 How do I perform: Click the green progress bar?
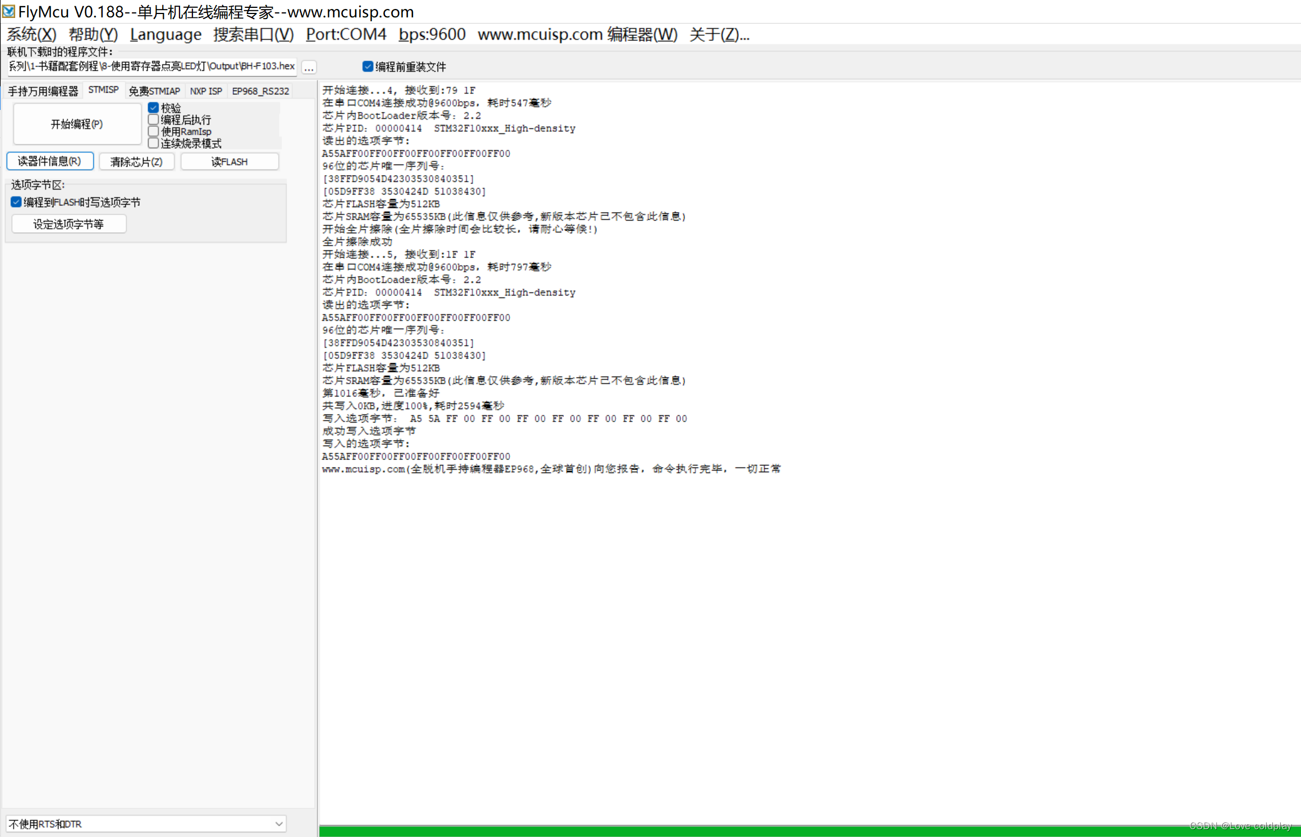point(809,831)
